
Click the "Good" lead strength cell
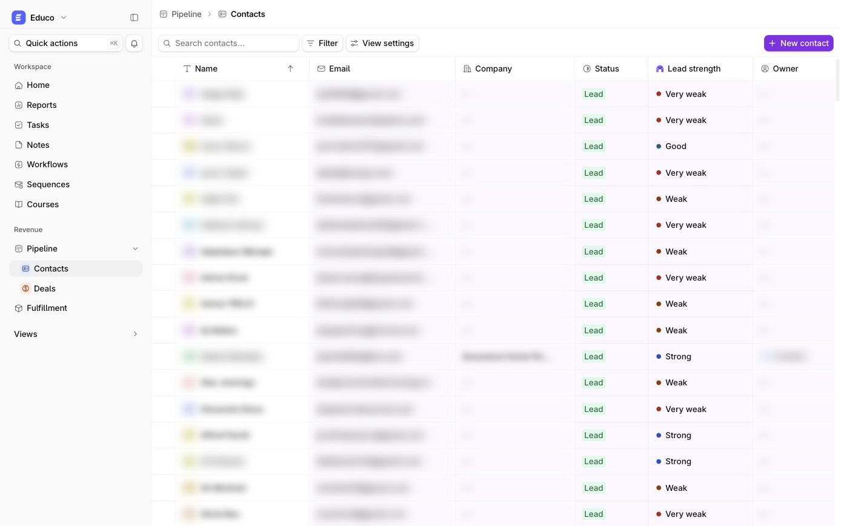click(x=700, y=146)
